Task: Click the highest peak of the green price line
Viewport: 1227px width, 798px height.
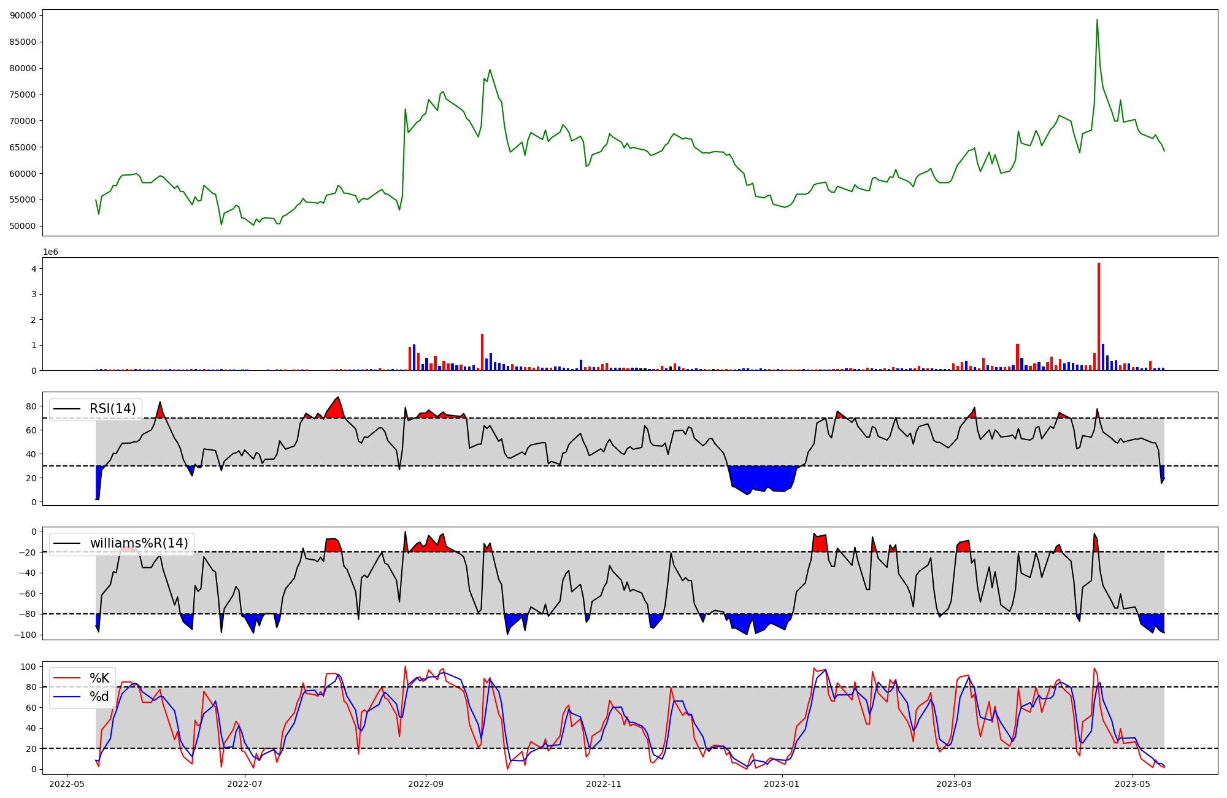Action: [1097, 20]
